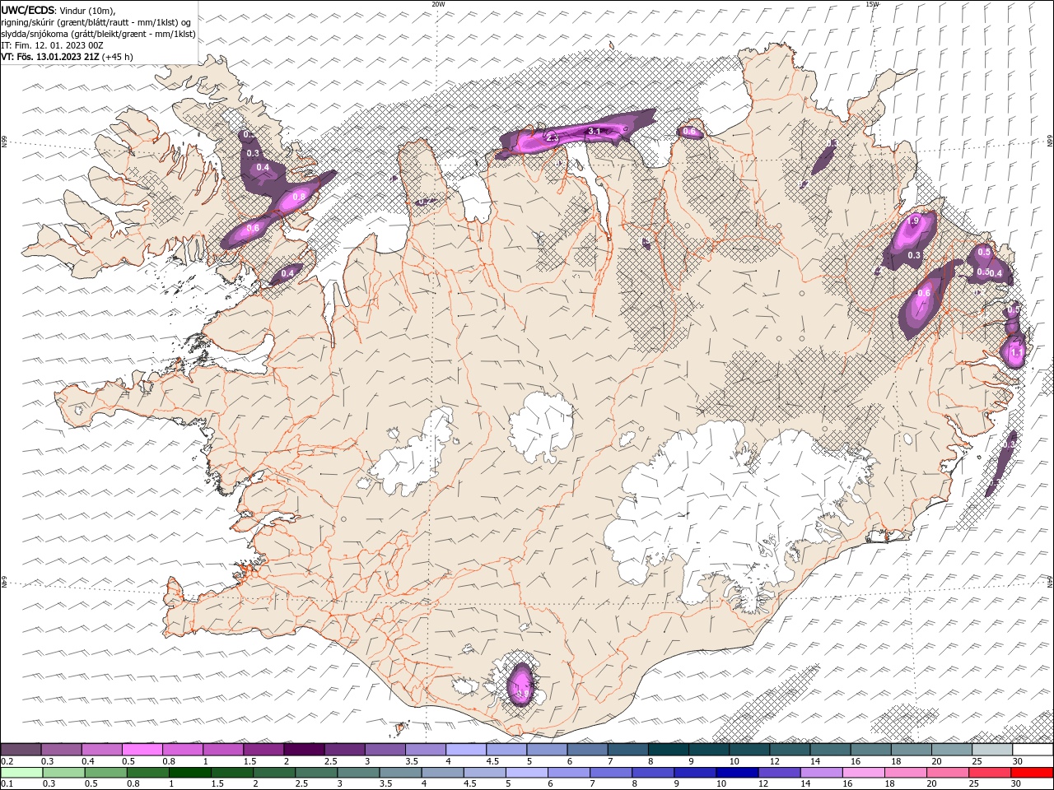
Task: Select the crimson 25 rain legend swatch
Action: [x=989, y=773]
